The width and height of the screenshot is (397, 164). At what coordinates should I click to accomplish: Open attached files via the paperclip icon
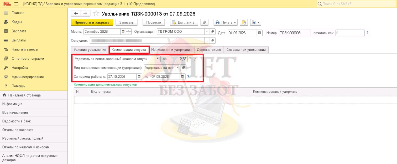205,22
